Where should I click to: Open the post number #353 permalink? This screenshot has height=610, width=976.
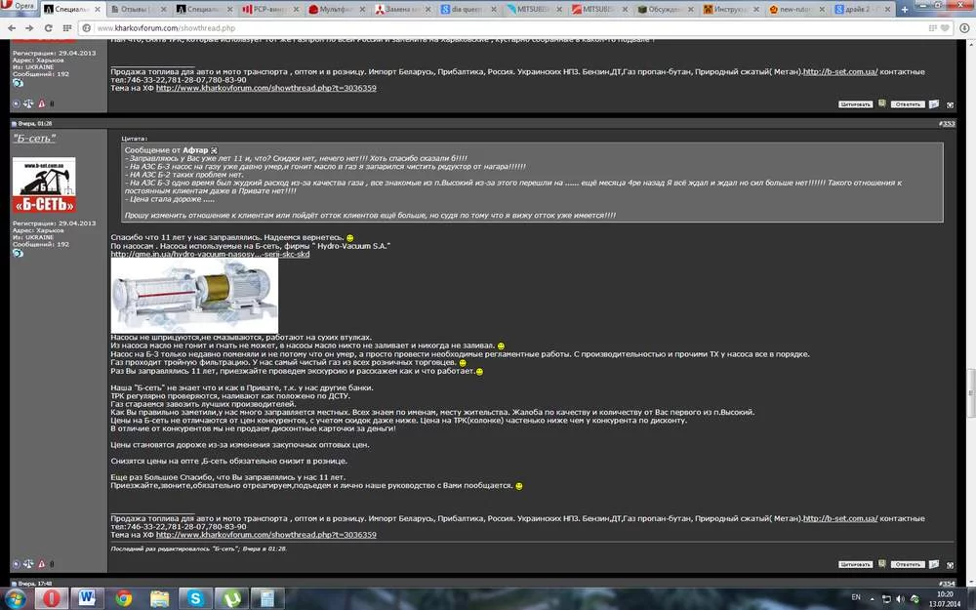tap(948, 123)
